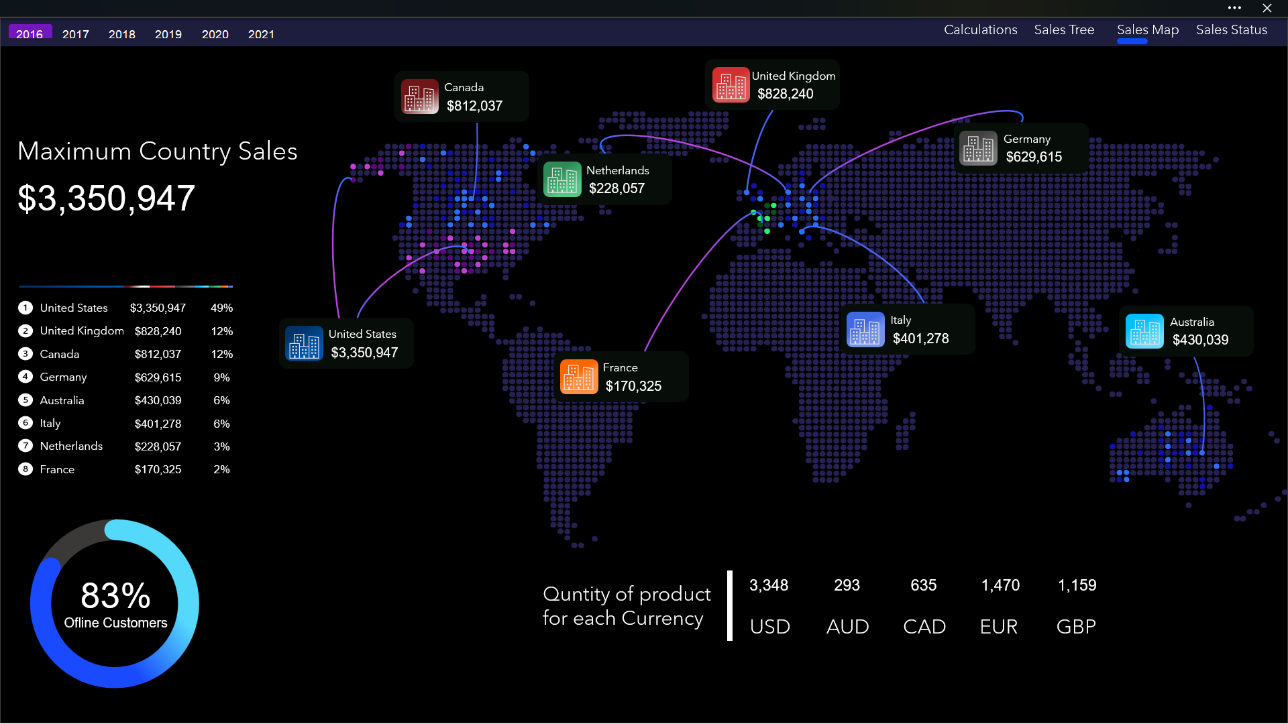
Task: Open the three-dots more options menu
Action: [x=1234, y=8]
